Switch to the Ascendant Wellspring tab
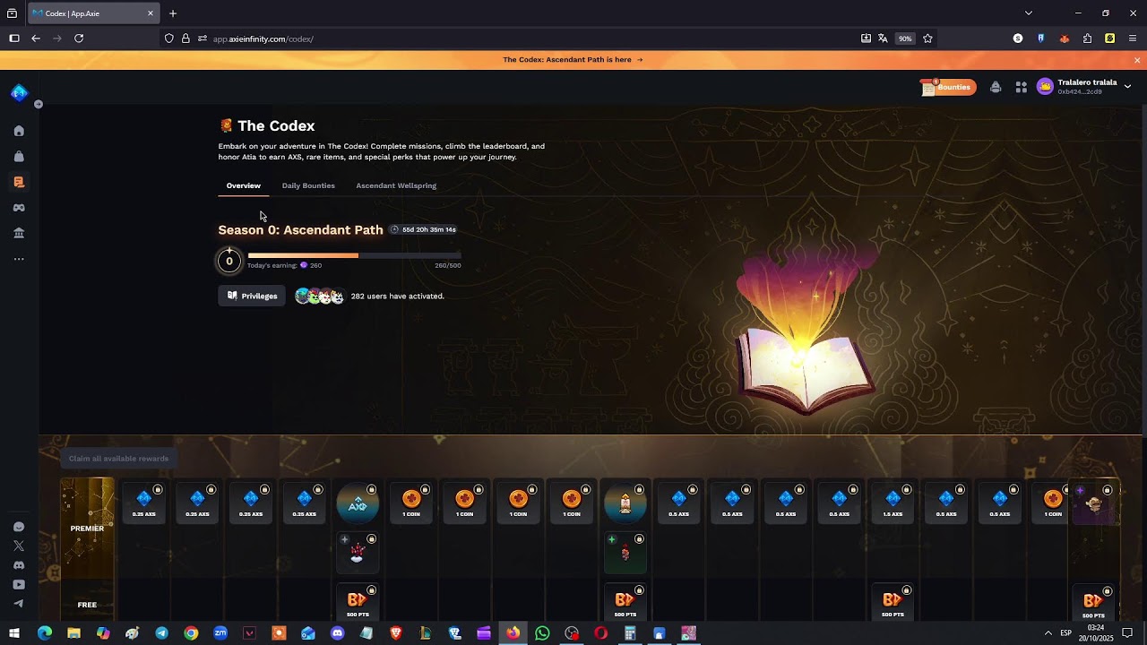 pyautogui.click(x=396, y=185)
